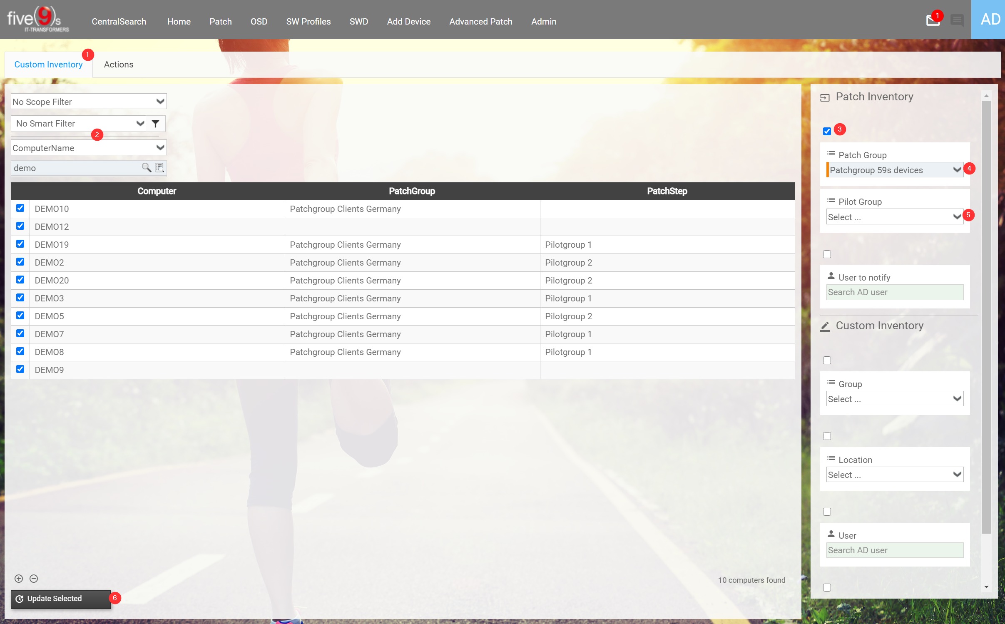Toggle the DEMO2 row checkbox

coord(20,262)
